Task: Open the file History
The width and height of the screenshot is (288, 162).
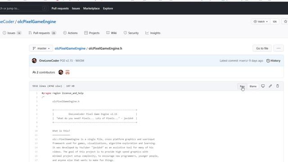Action: click(273, 61)
